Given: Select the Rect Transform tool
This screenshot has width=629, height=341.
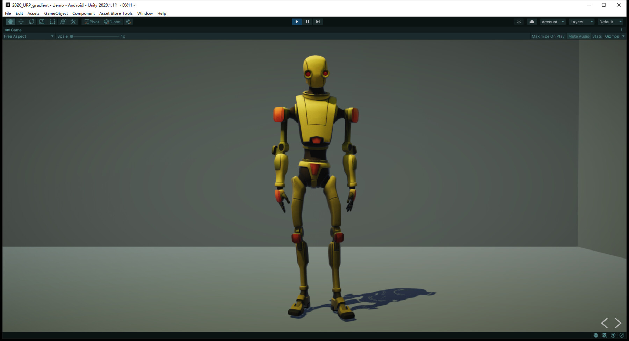Looking at the screenshot, I should tap(52, 21).
